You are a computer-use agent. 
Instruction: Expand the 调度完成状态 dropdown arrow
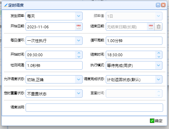coord(159,79)
